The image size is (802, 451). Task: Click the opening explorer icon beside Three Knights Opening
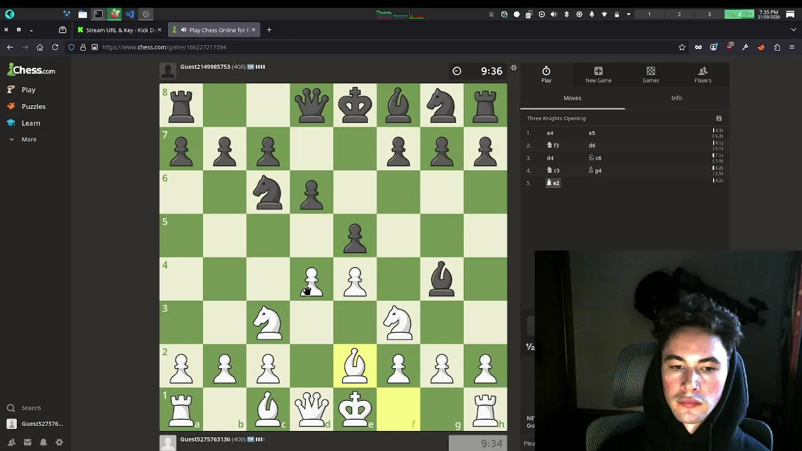click(x=719, y=118)
